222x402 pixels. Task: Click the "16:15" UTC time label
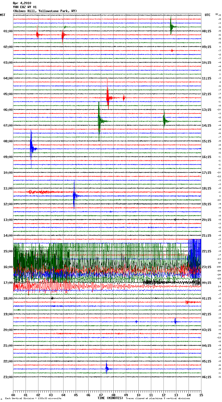(207, 157)
